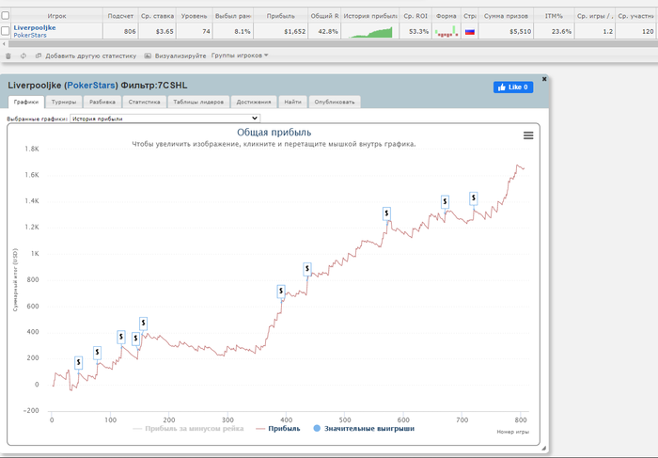Click the panel resize handle at bottom right corner
This screenshot has height=458, width=658.
point(544,448)
